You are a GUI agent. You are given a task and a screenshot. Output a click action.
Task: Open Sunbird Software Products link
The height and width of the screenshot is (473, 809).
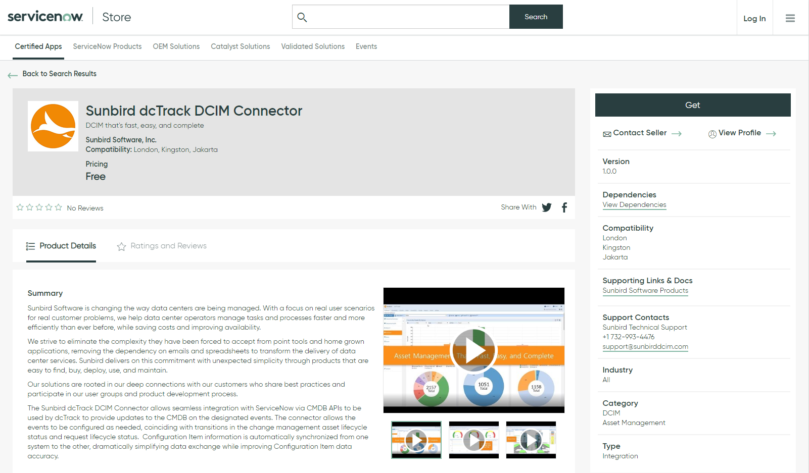tap(645, 290)
